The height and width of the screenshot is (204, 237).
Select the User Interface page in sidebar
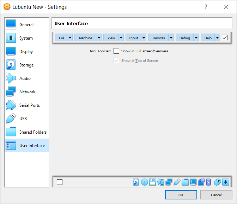(26, 146)
